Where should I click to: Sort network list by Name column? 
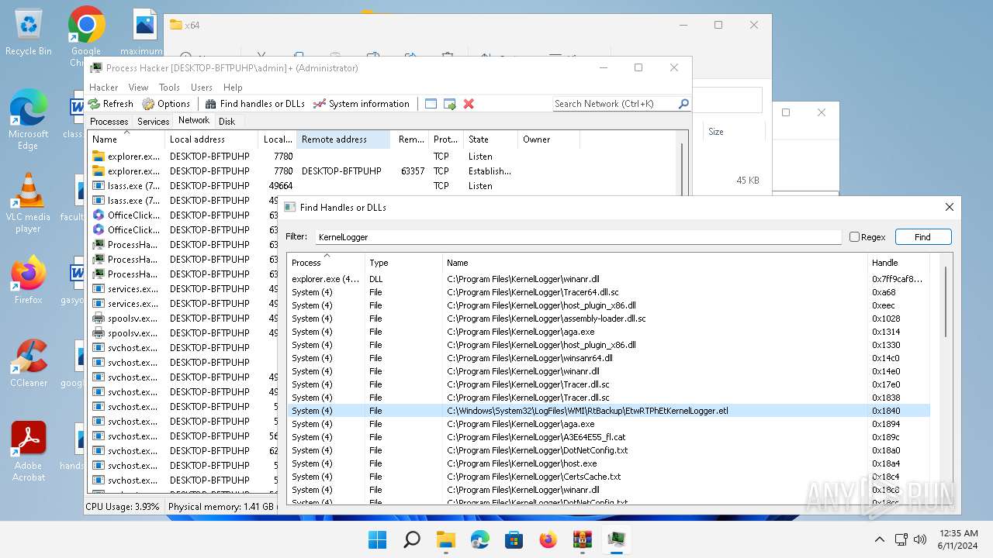tap(126, 139)
